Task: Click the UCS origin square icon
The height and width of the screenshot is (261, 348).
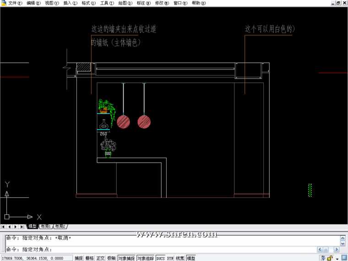Action: click(7, 217)
